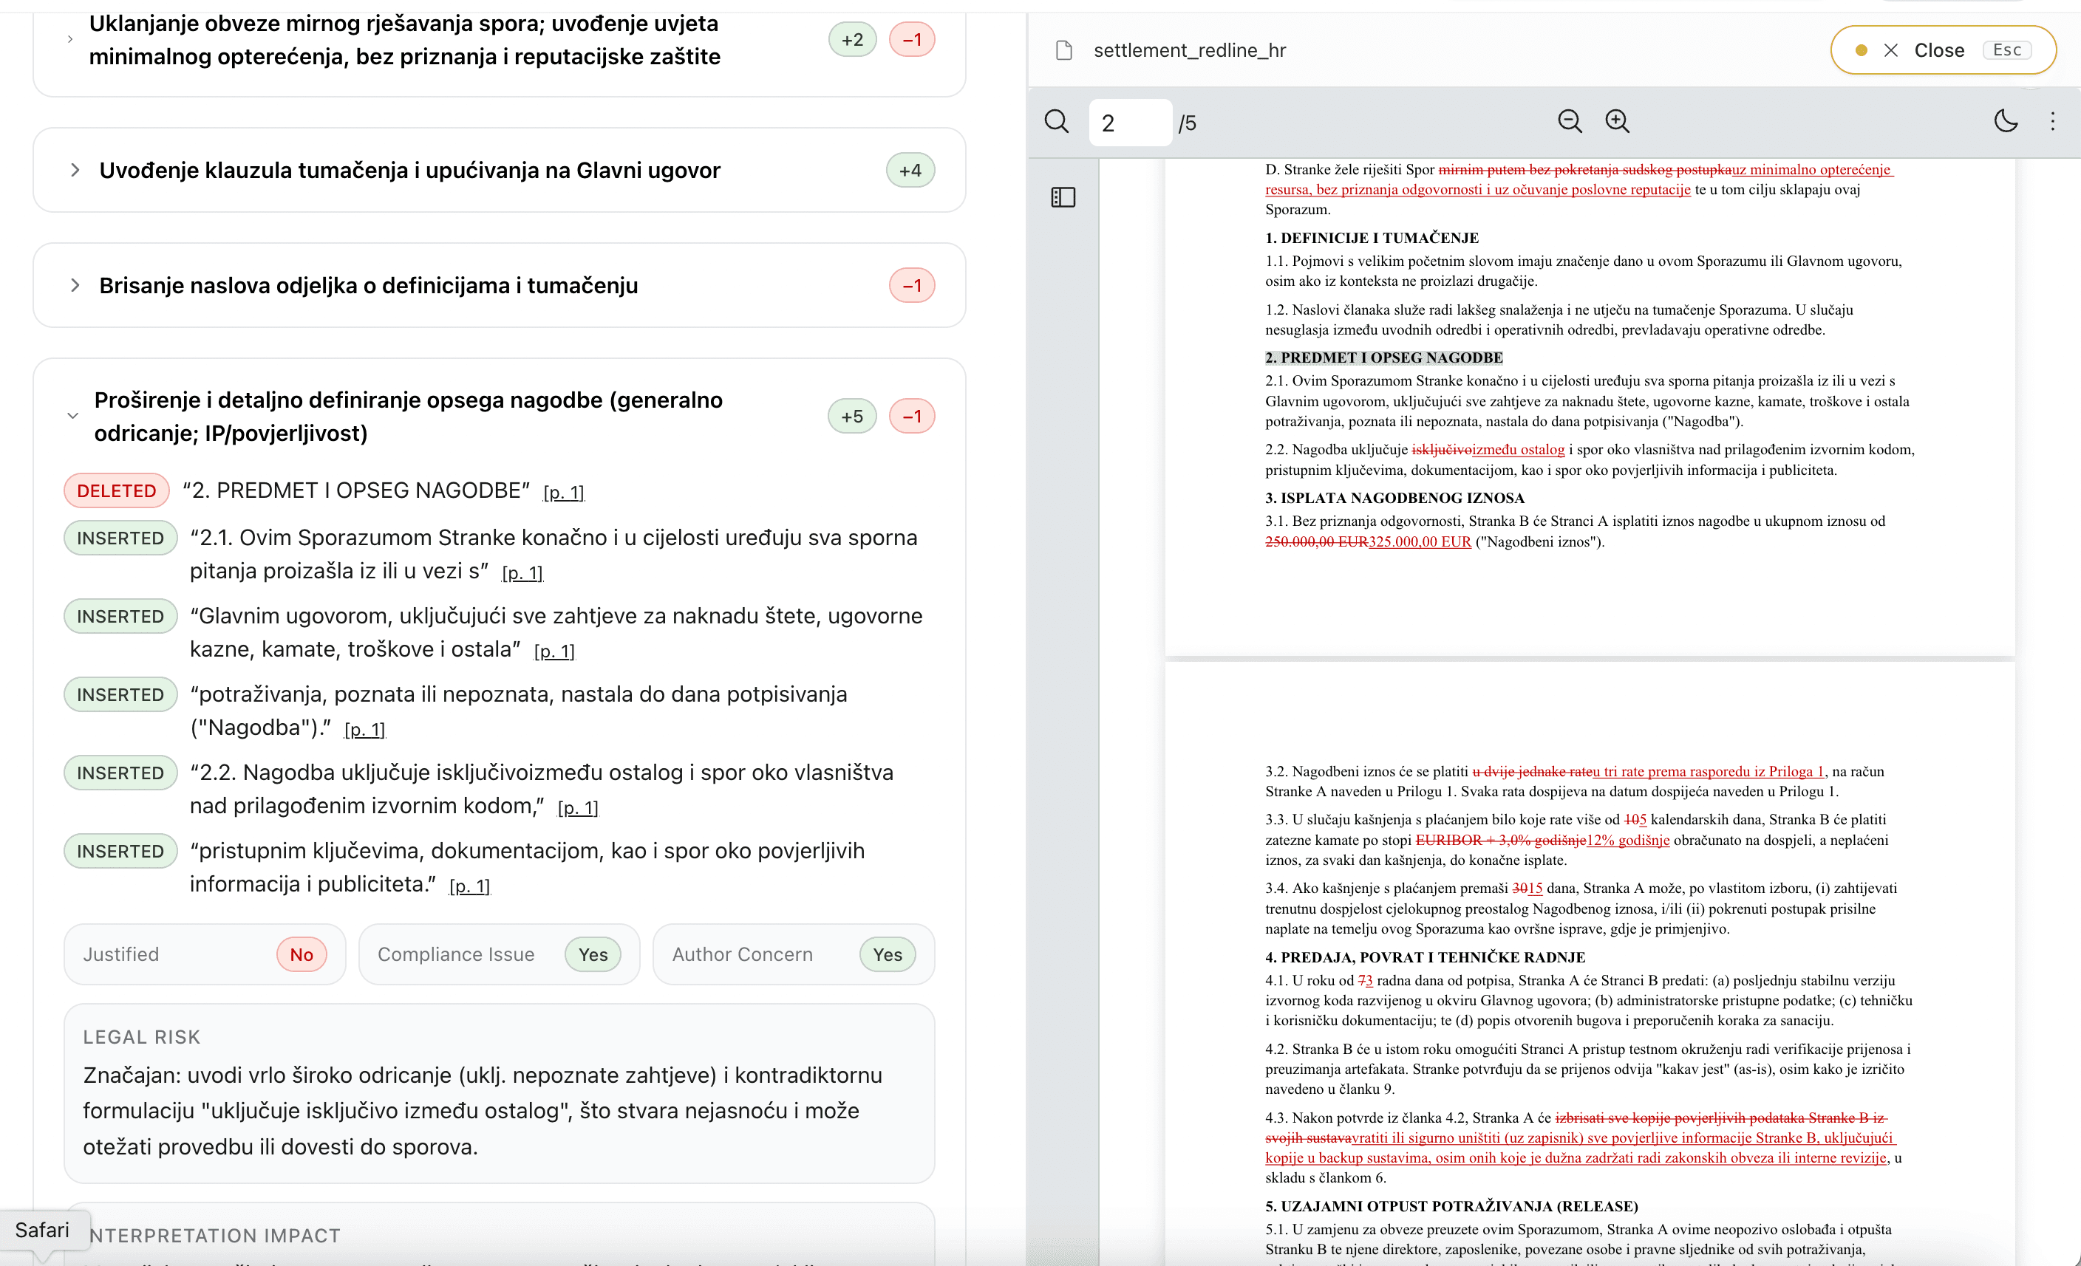Click the '/5' total pages label
The height and width of the screenshot is (1266, 2081).
[1188, 124]
